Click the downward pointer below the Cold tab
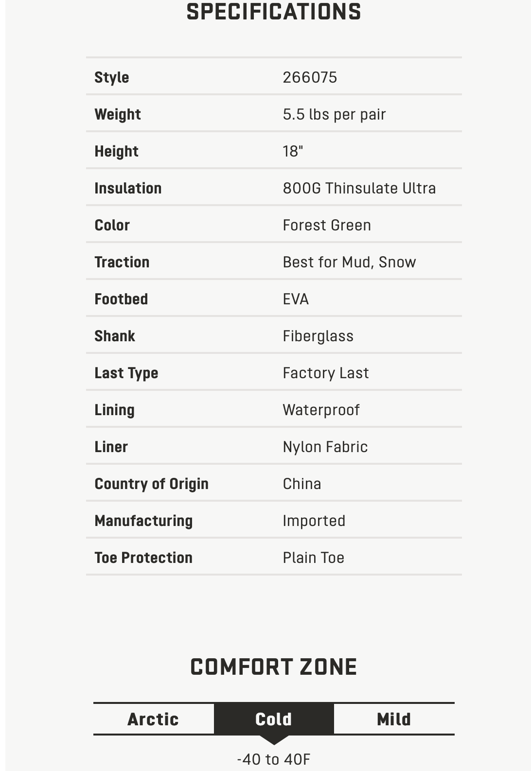Image resolution: width=531 pixels, height=771 pixels. click(274, 740)
